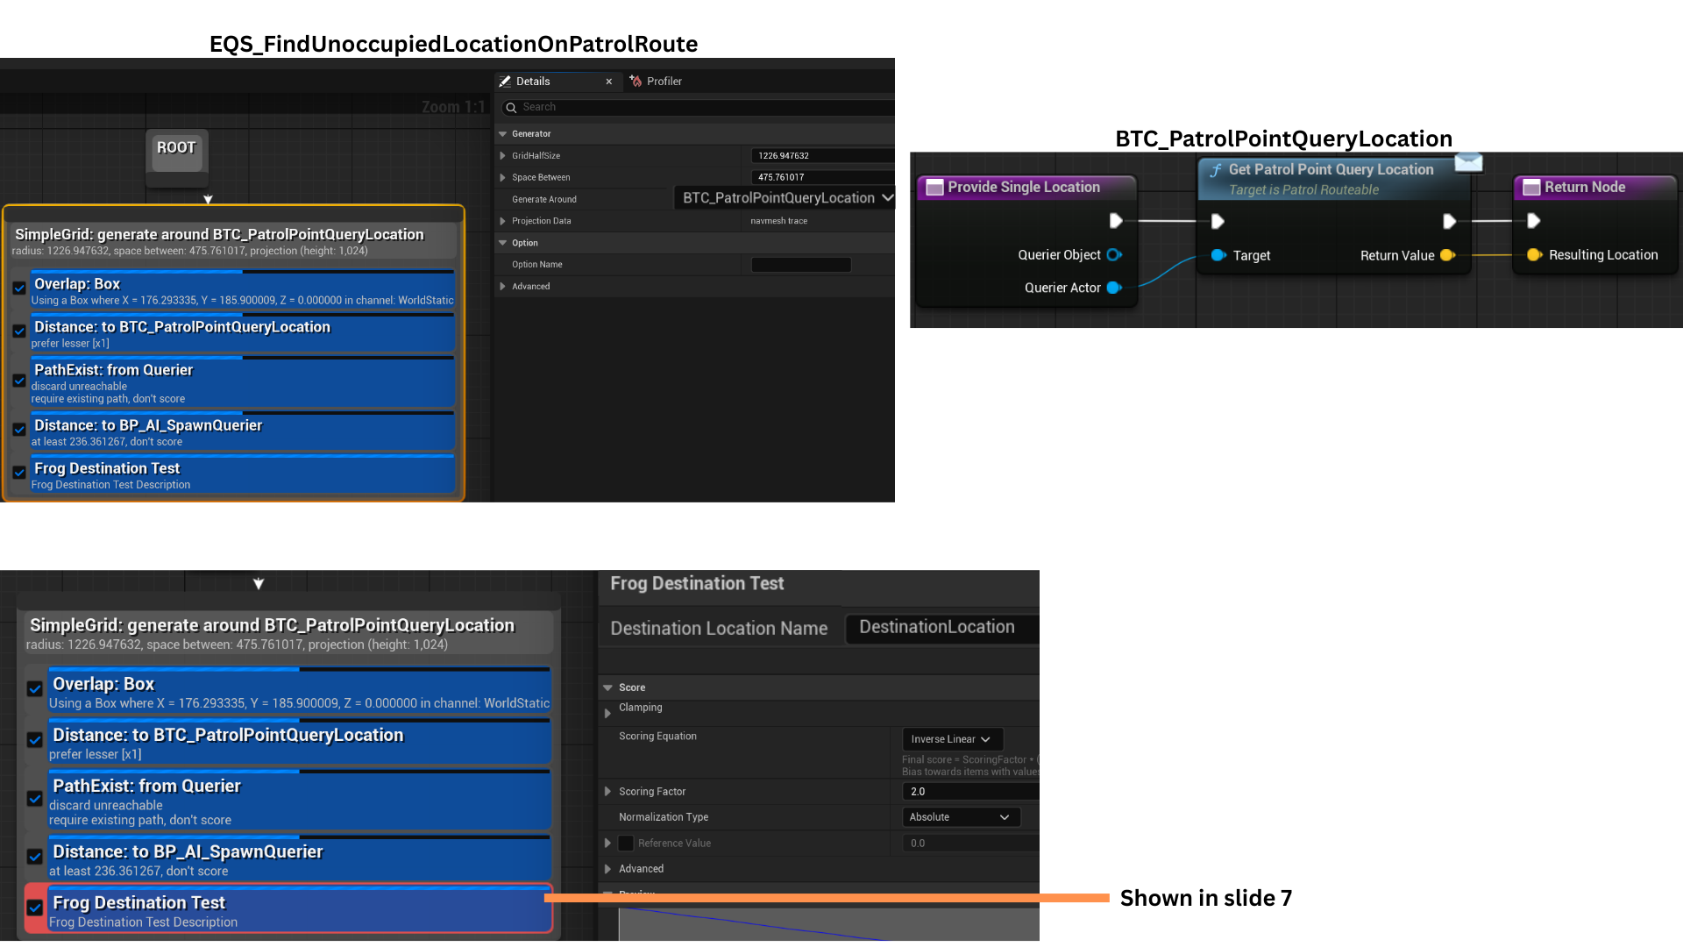Disable the PathExist: from Querier checkbox
The width and height of the screenshot is (1683, 947).
(19, 381)
